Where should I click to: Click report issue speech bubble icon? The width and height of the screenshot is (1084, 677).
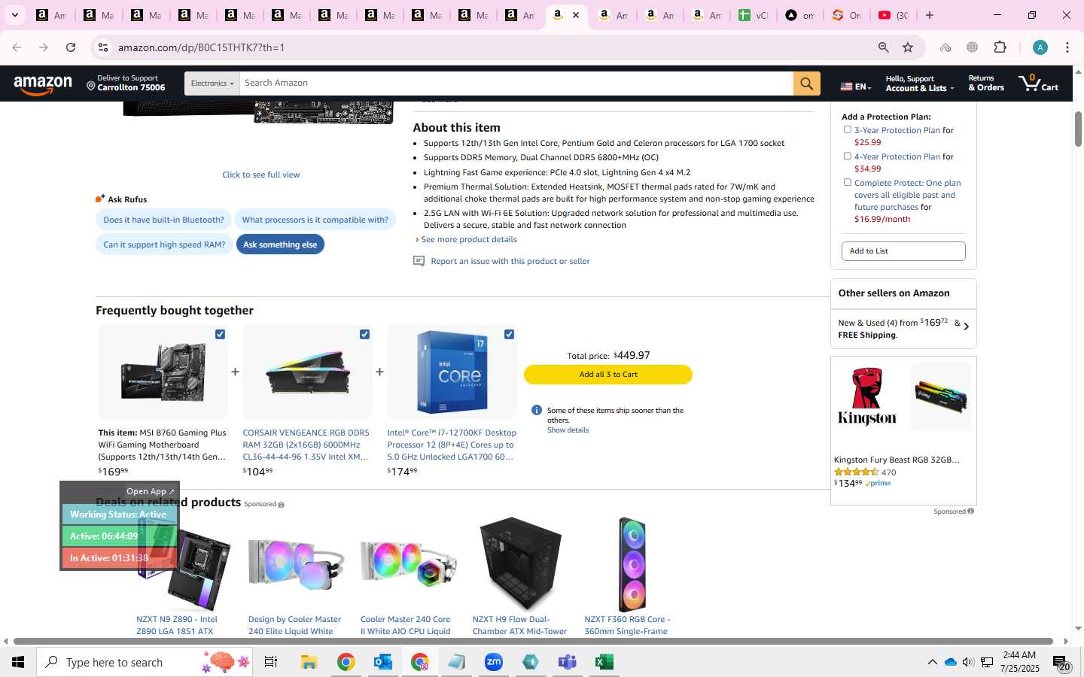[x=419, y=261]
